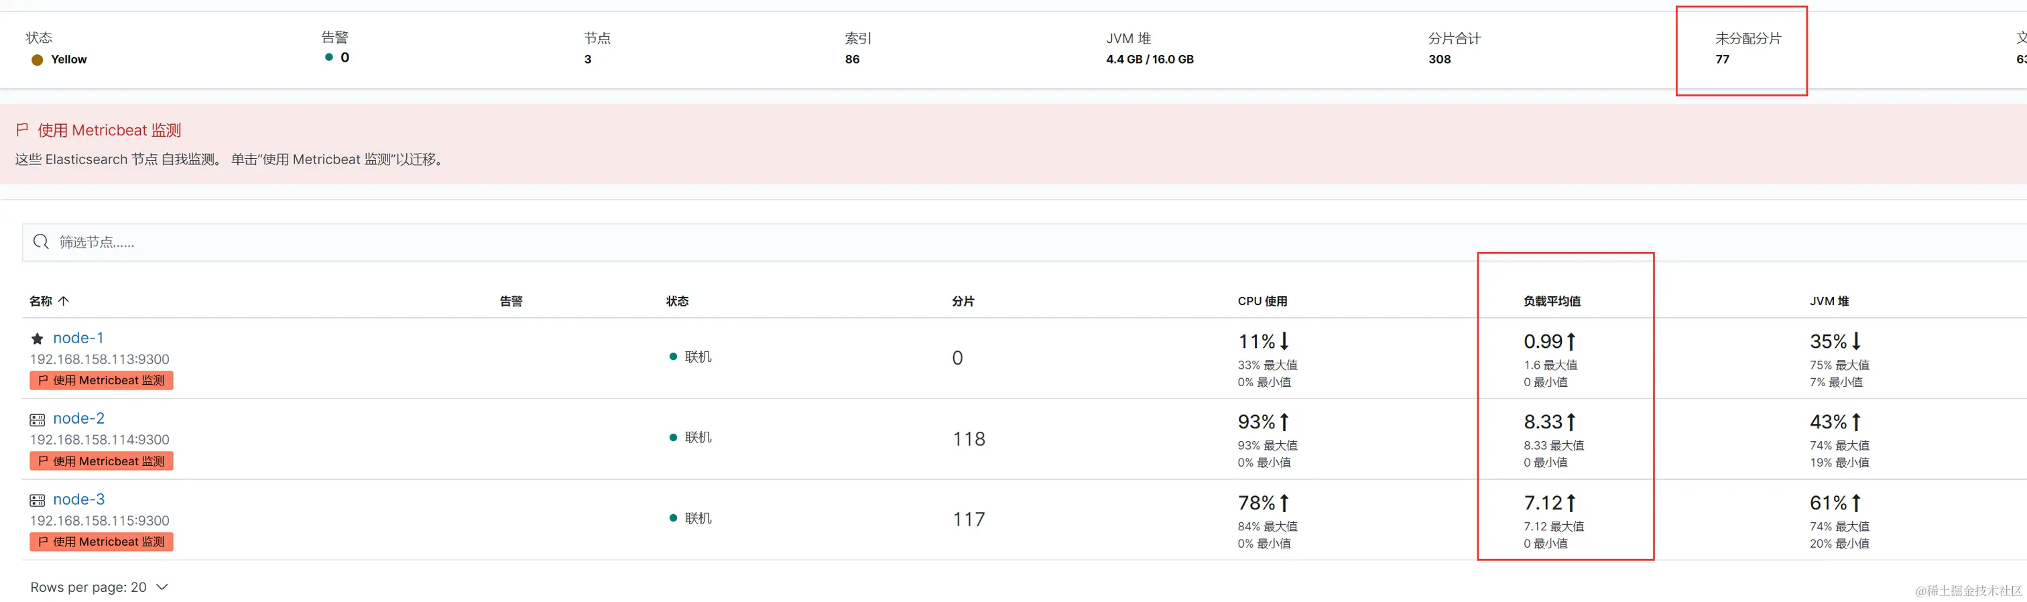
Task: Click node-1's 使用 Metricbeat 监测 badge button
Action: [101, 381]
